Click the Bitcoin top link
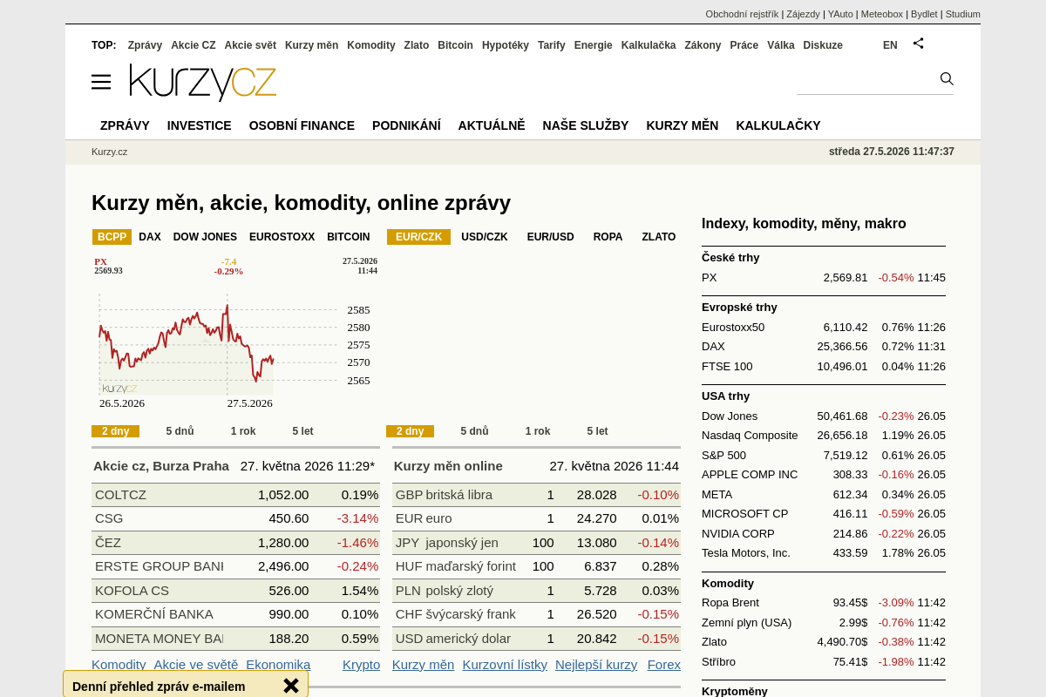This screenshot has height=697, width=1046. click(455, 45)
